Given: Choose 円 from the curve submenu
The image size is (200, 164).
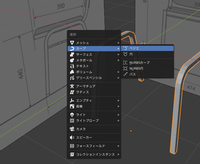Looking at the screenshot, I should tap(147, 54).
